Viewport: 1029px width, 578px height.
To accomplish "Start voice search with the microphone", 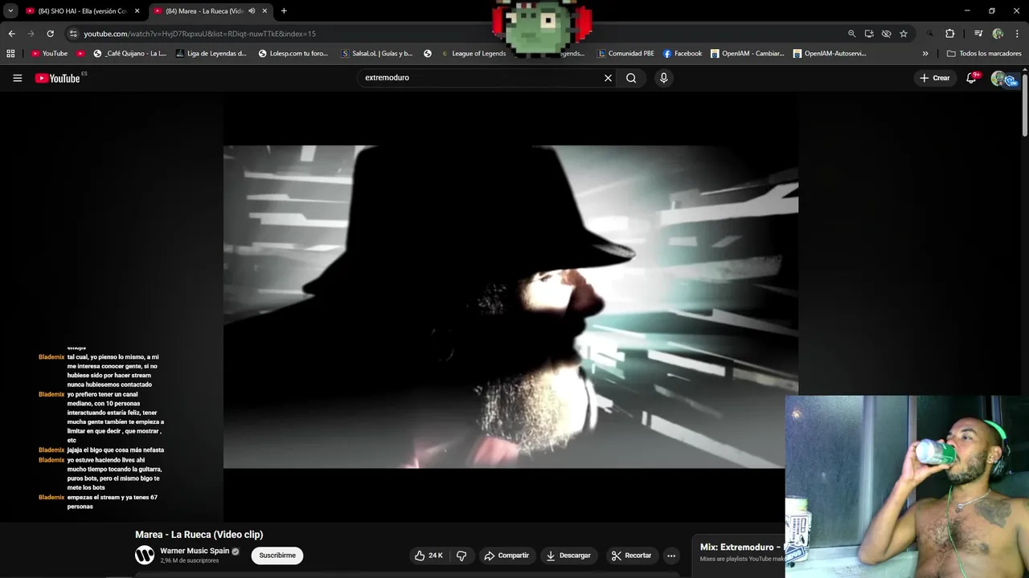I will pyautogui.click(x=663, y=78).
